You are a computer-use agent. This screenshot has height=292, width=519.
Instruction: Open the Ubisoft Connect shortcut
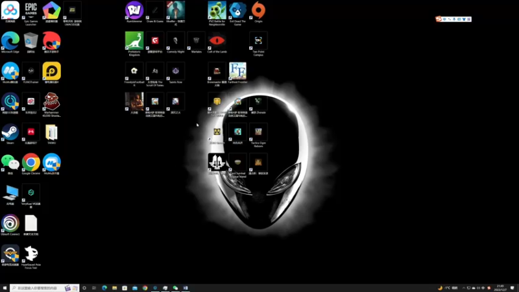tap(10, 225)
